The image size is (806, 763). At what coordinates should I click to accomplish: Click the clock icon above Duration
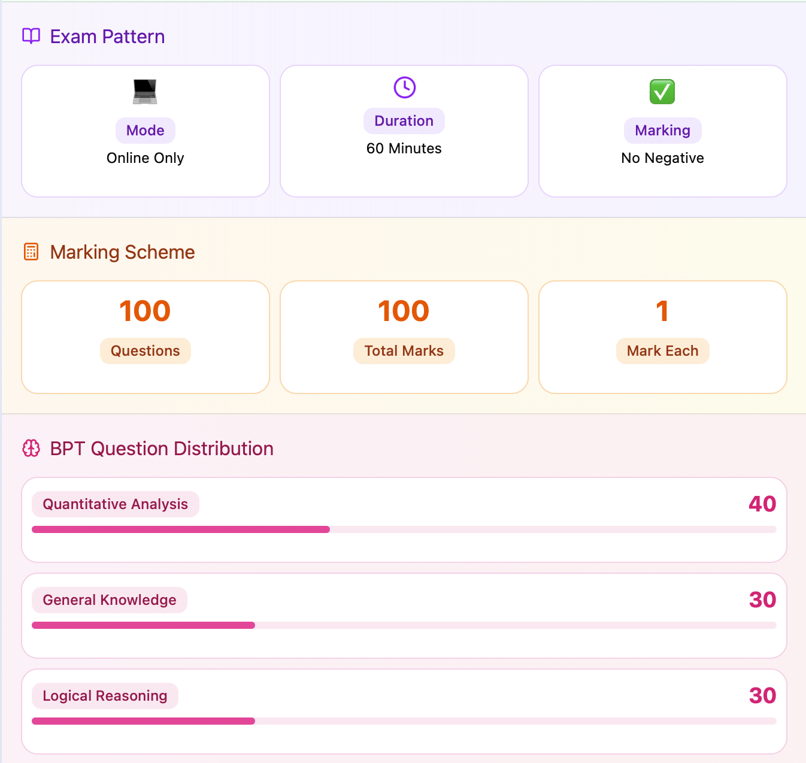click(405, 87)
